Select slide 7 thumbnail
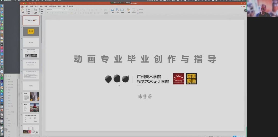The image size is (278, 137). 31,86
